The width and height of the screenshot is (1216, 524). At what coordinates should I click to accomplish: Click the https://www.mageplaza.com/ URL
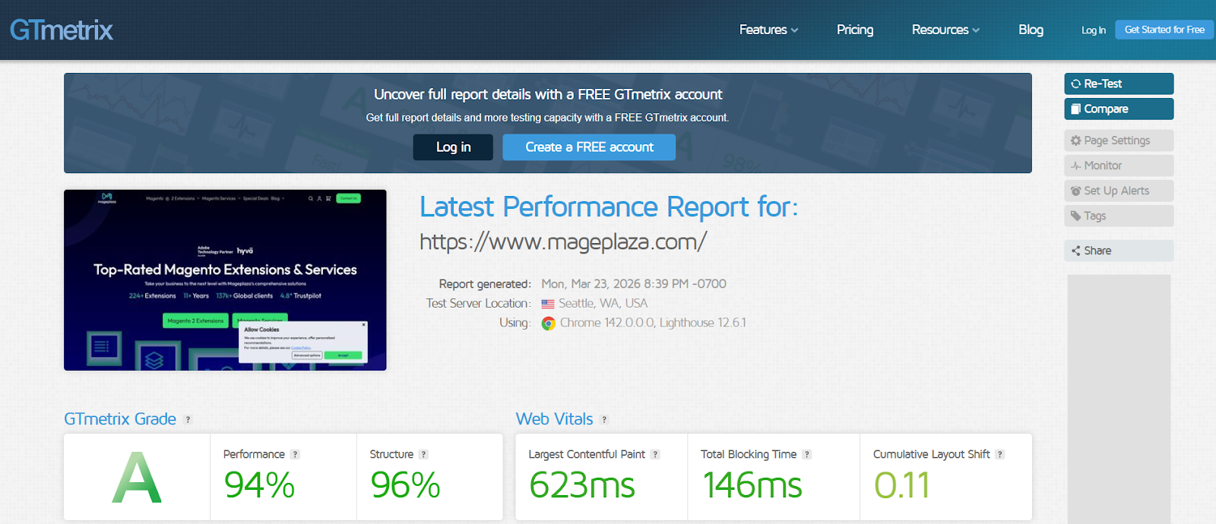click(563, 241)
